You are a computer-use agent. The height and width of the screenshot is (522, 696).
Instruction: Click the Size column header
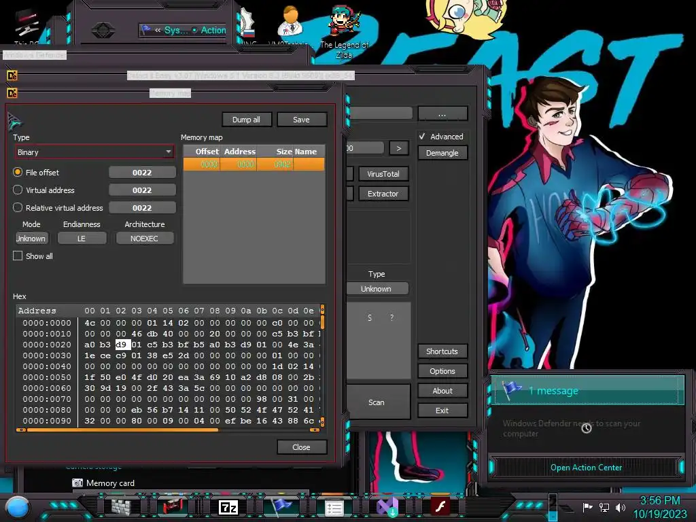pos(275,152)
